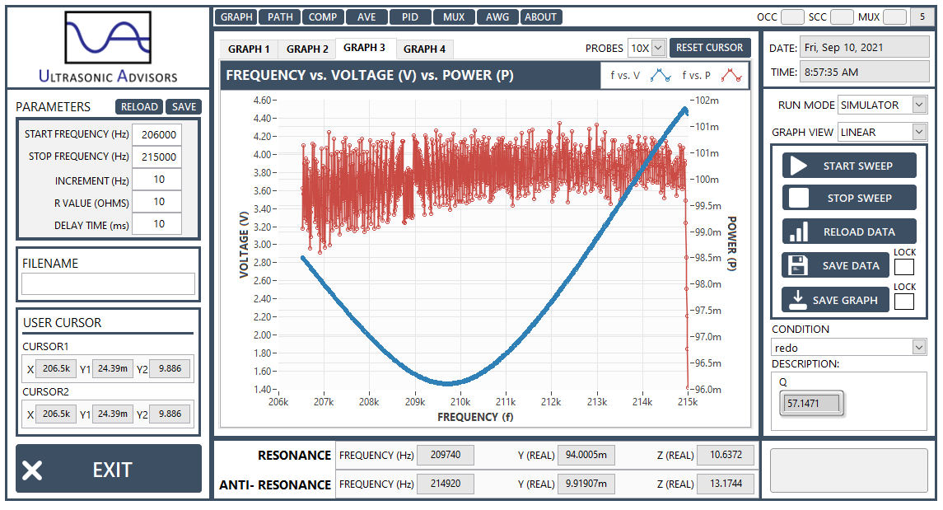Check the LOCK box beside Save Graph
The width and height of the screenshot is (943, 510).
point(904,302)
